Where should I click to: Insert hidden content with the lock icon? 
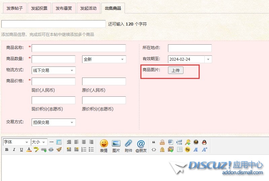click(x=162, y=150)
